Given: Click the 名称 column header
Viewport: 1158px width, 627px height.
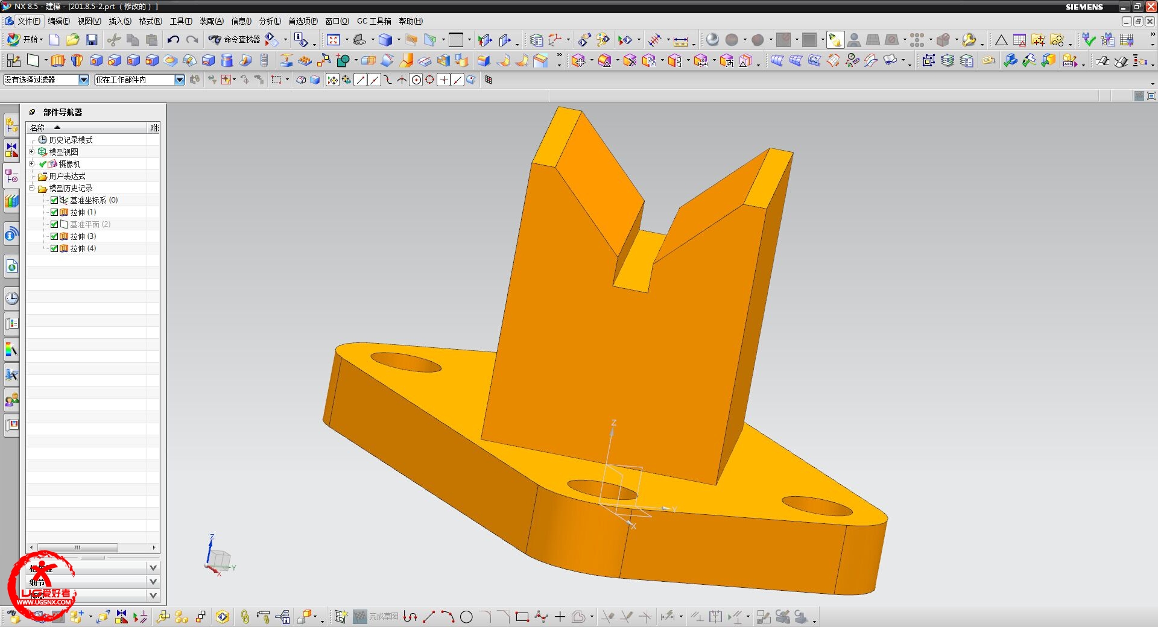Looking at the screenshot, I should click(x=86, y=128).
